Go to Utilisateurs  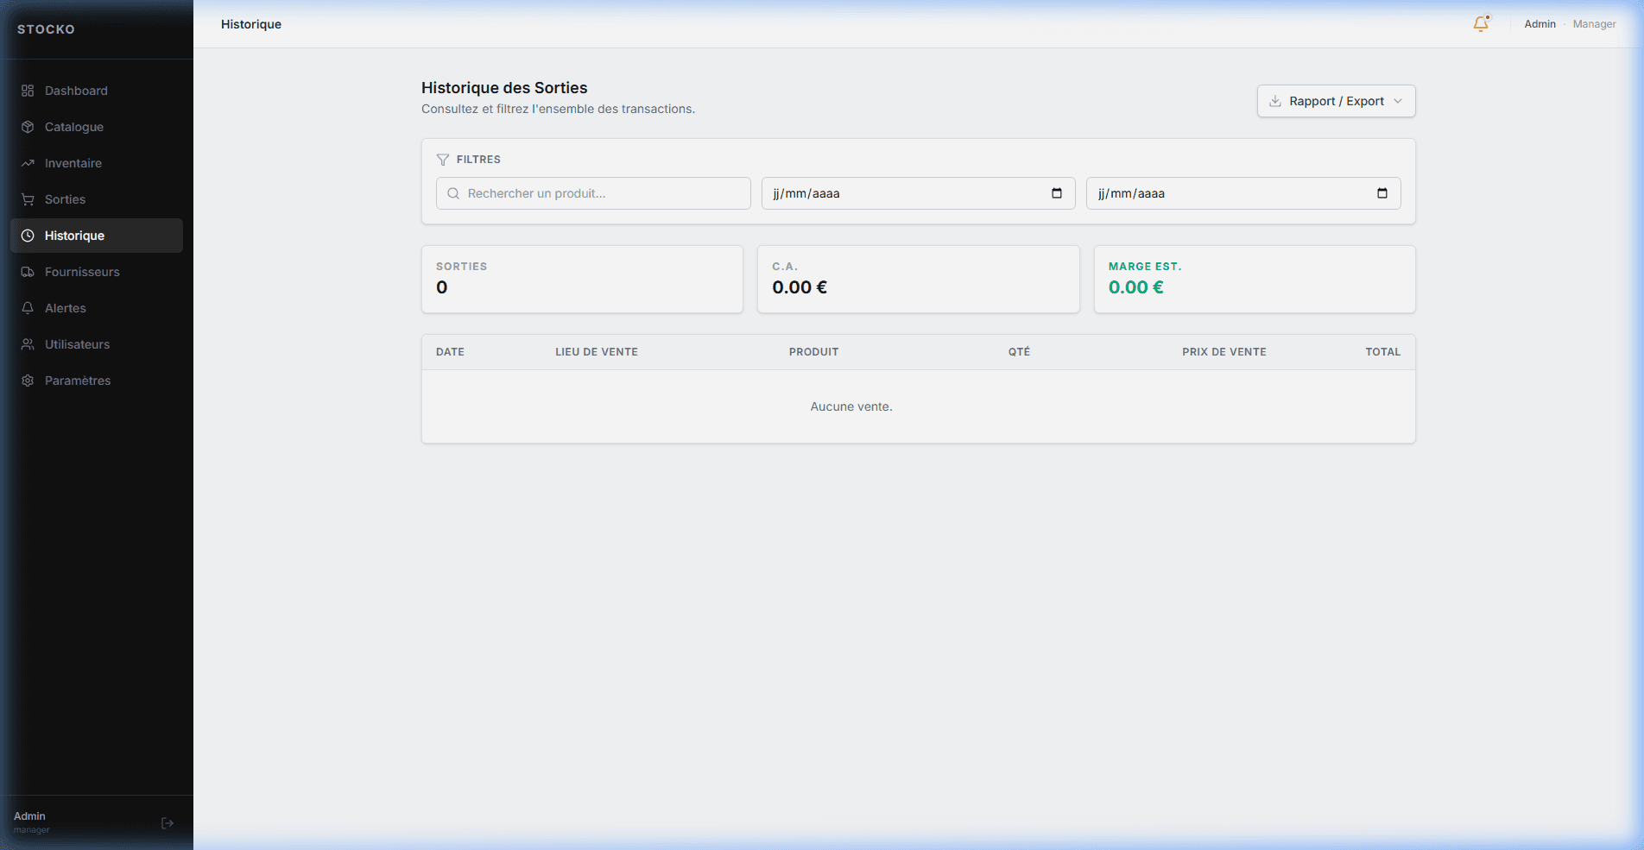(97, 344)
